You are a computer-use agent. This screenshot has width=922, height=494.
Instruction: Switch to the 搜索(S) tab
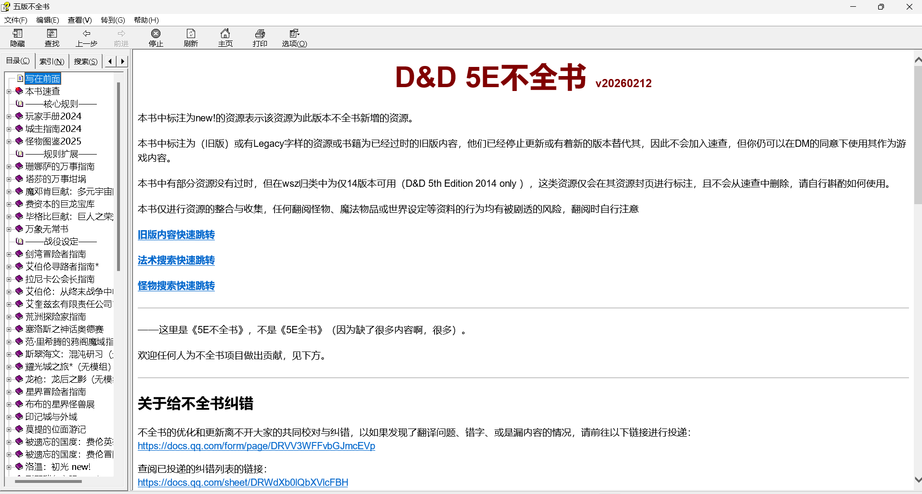tap(85, 61)
